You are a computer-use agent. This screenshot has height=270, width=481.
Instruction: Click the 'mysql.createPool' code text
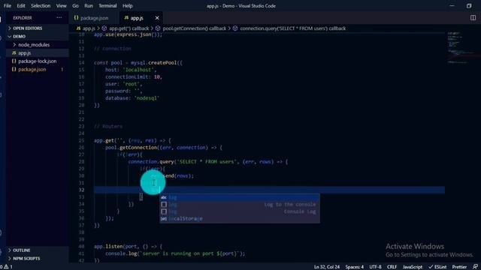(x=154, y=63)
